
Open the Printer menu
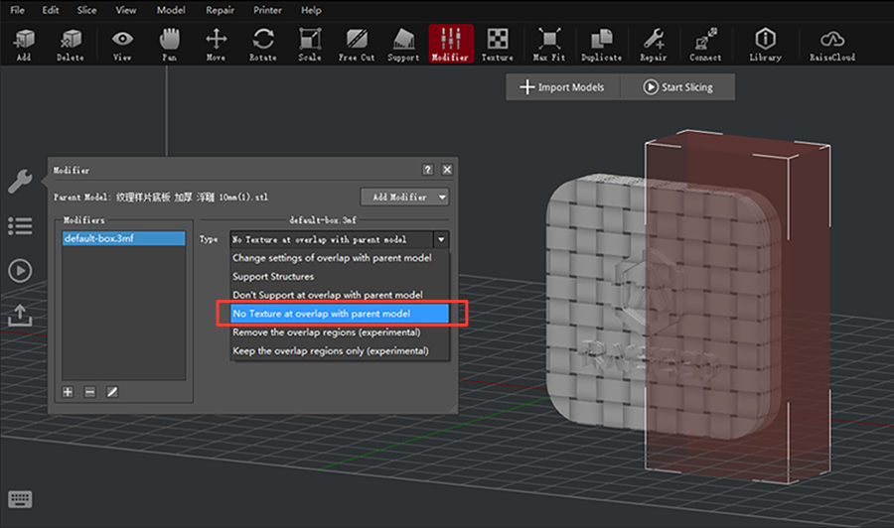[x=267, y=10]
